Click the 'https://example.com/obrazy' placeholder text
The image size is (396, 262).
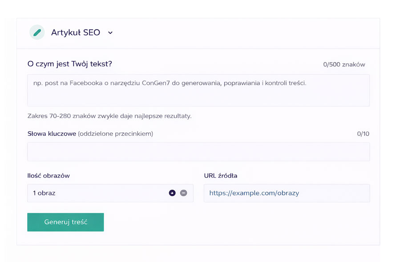click(x=254, y=193)
